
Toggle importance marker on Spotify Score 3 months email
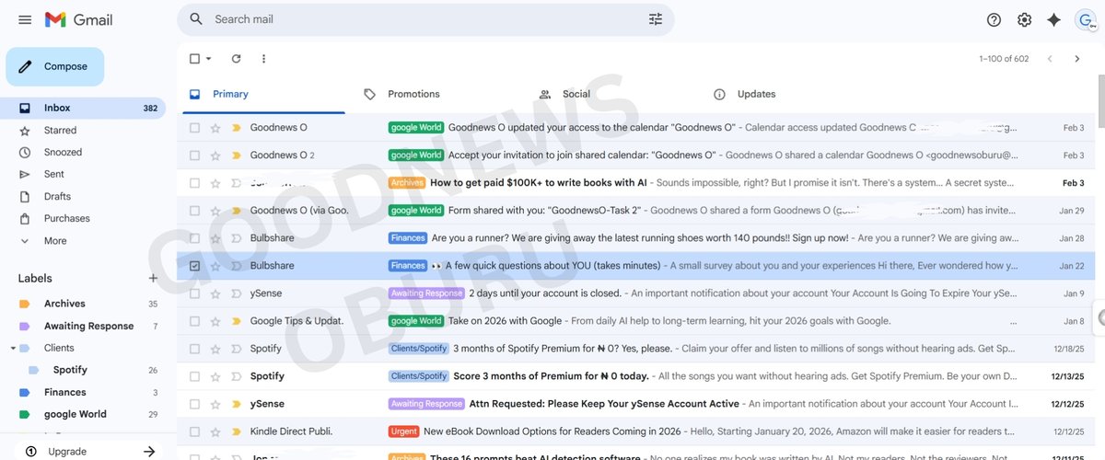(236, 376)
